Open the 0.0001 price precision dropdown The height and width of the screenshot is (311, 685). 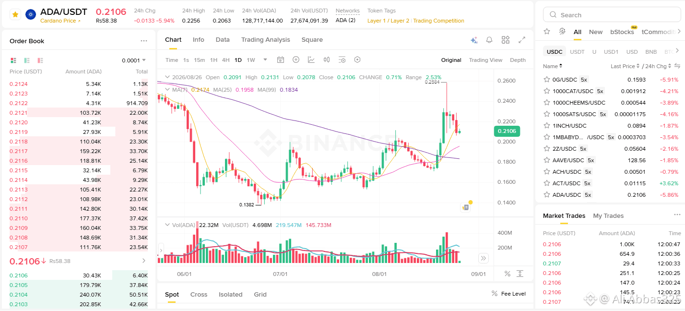click(x=134, y=60)
